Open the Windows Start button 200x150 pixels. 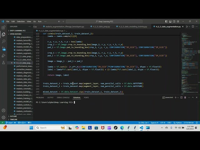pos(31,128)
